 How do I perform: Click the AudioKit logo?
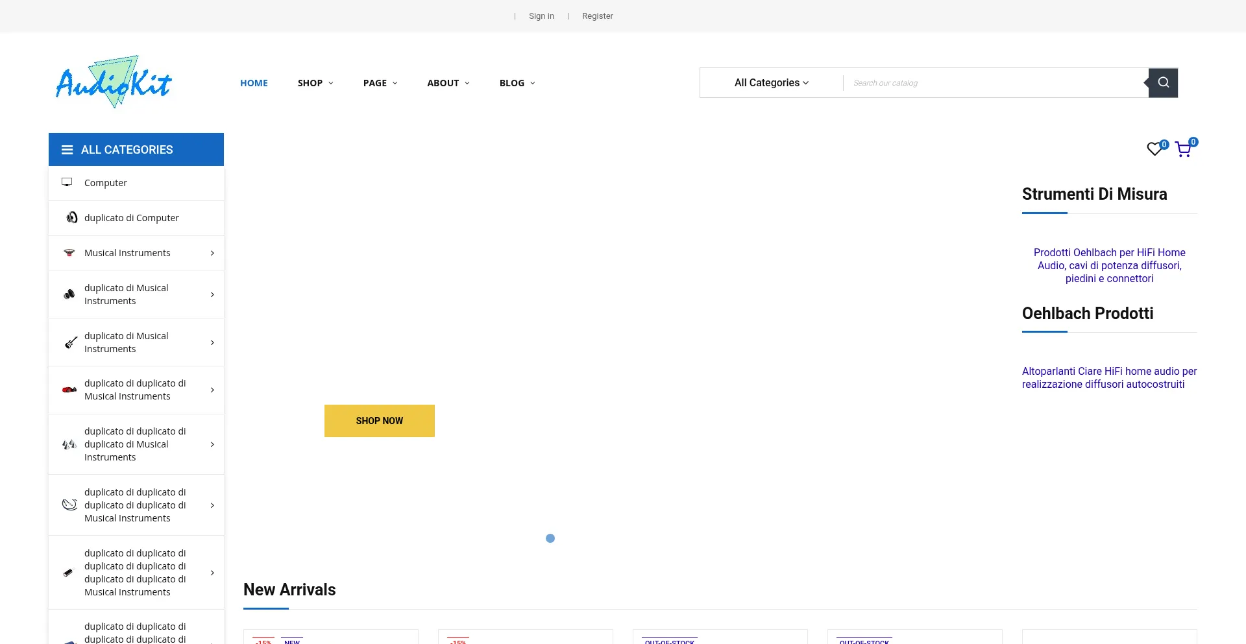(x=114, y=82)
